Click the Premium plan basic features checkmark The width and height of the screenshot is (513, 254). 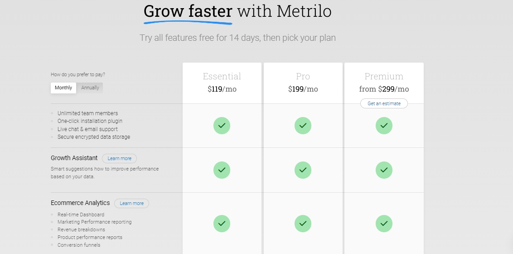[384, 126]
